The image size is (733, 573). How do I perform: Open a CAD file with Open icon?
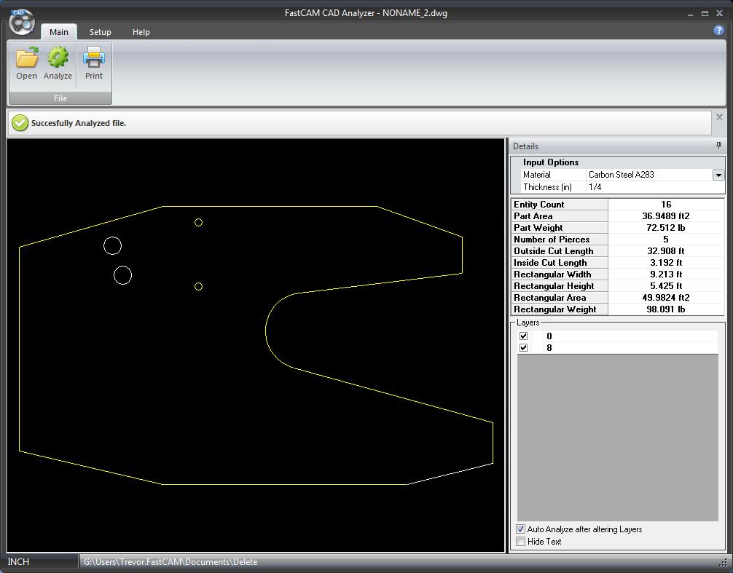pos(27,63)
